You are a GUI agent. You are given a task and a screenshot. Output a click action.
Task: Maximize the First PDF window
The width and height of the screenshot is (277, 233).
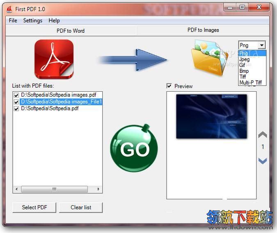point(242,7)
